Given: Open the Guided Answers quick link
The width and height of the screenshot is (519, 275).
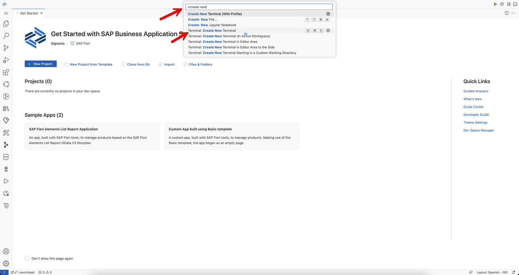Looking at the screenshot, I should [476, 91].
